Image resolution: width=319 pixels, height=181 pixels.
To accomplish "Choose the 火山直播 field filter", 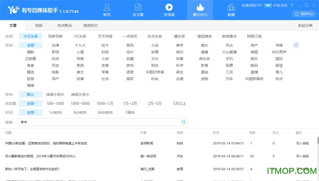I will click(x=229, y=52).
